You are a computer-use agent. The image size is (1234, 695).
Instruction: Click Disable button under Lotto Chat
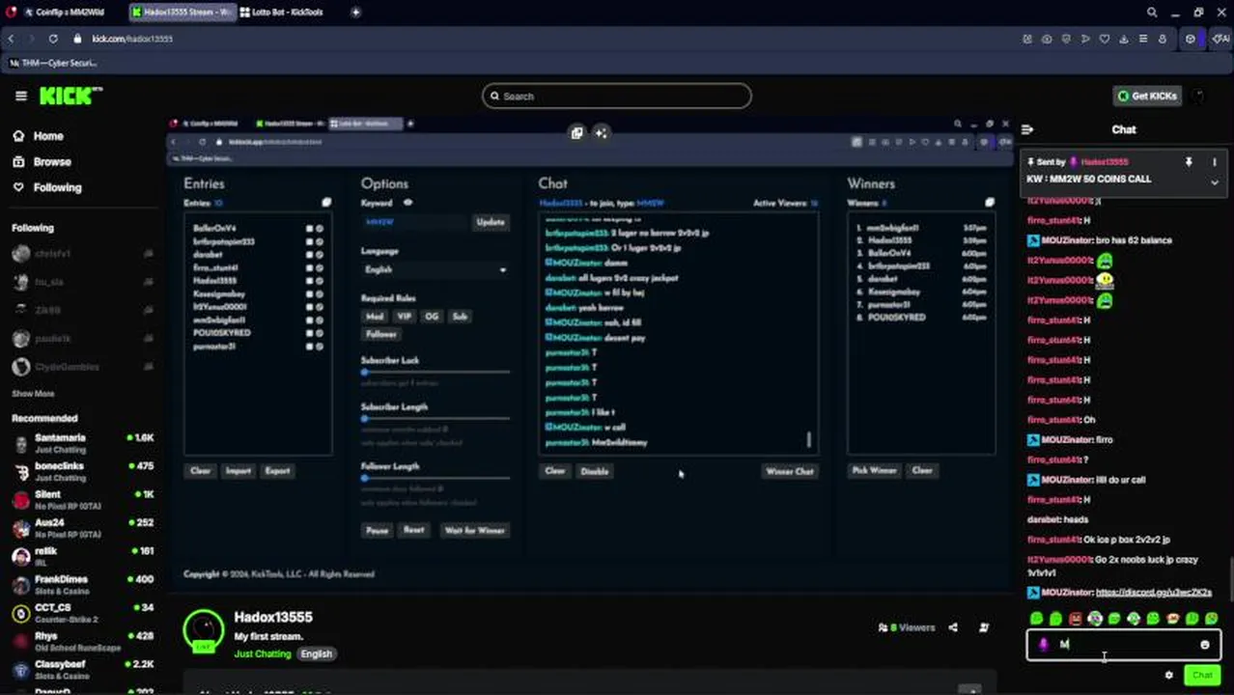pyautogui.click(x=595, y=471)
